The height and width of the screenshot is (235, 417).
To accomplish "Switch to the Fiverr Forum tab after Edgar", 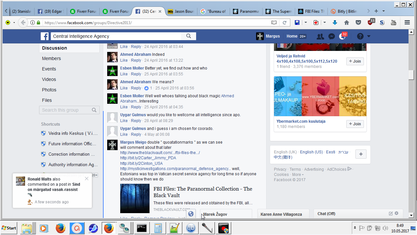I will pos(83,11).
